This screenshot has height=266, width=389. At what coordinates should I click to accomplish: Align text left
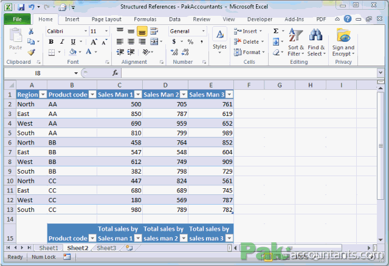(120, 42)
